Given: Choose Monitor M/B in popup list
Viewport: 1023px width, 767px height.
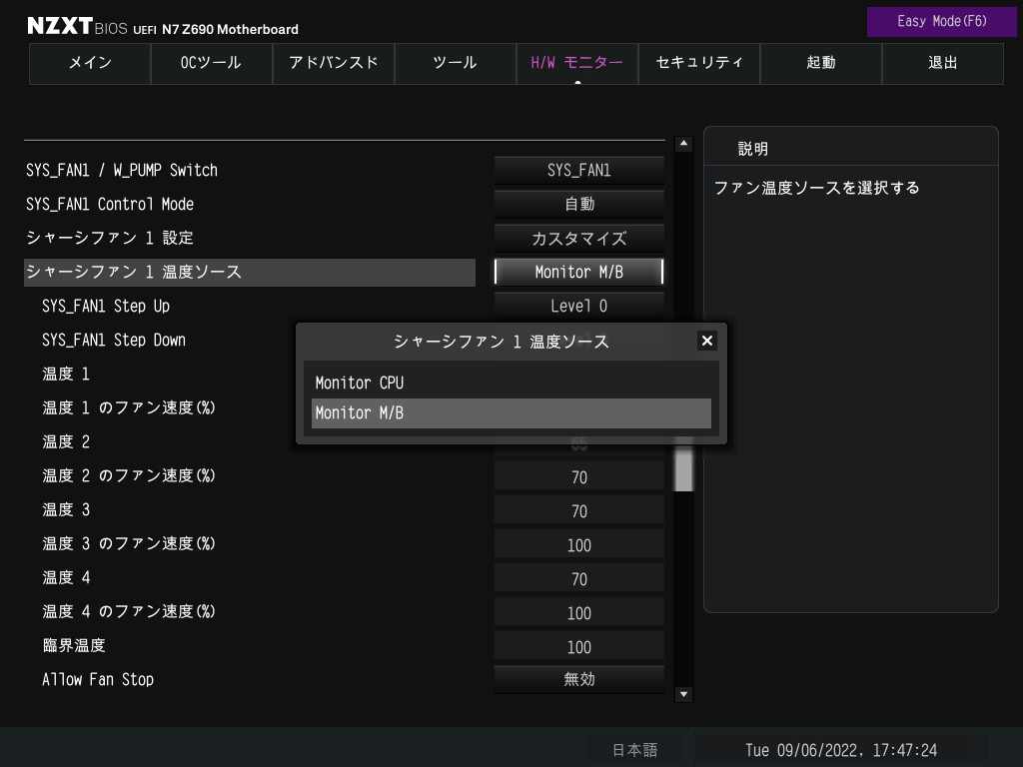Looking at the screenshot, I should coord(511,412).
